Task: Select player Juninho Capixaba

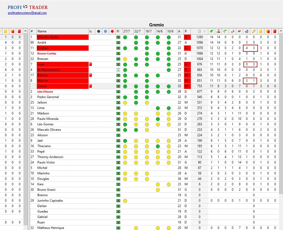Action: pyautogui.click(x=50, y=200)
